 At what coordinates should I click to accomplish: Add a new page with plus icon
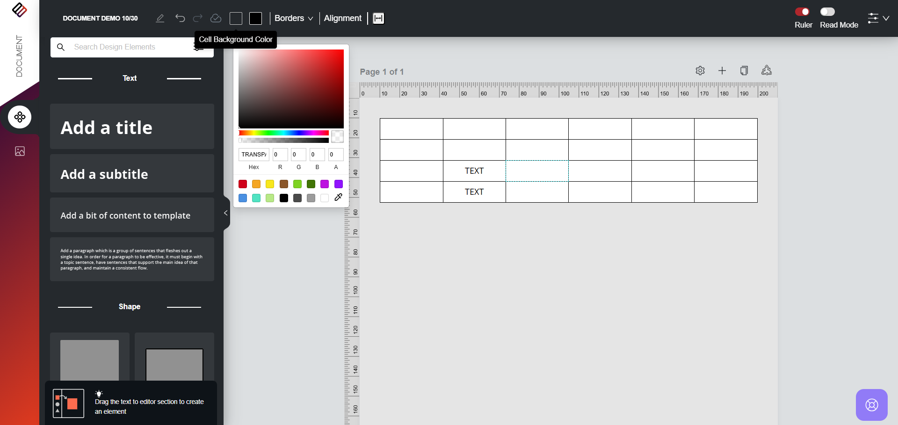click(x=722, y=71)
